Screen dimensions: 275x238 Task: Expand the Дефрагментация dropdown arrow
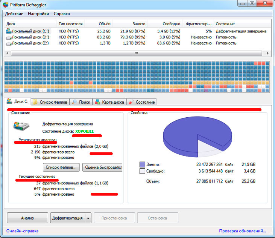point(88,218)
